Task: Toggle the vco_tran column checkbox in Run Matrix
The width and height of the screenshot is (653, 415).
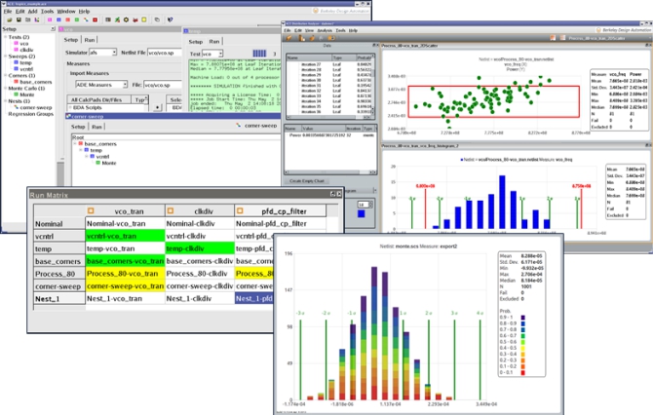Action: (91, 208)
